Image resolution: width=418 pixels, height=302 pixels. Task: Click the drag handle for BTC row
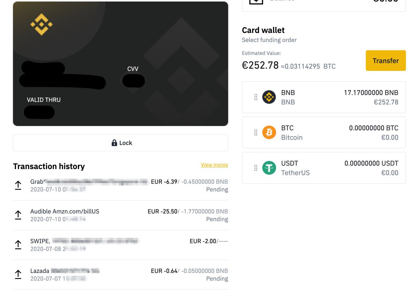click(x=256, y=133)
